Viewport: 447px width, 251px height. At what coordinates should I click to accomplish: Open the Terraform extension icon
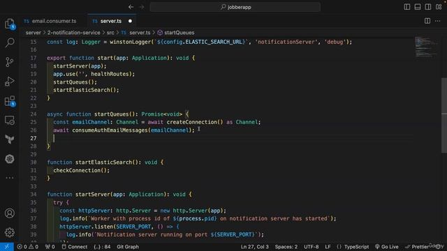[x=10, y=139]
